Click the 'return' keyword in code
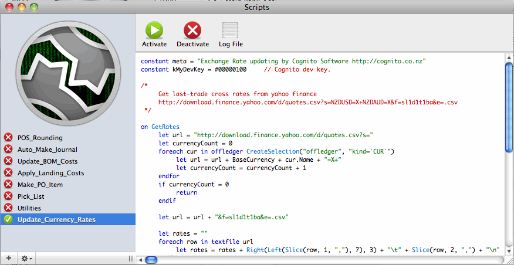This screenshot has width=514, height=265. point(187,193)
